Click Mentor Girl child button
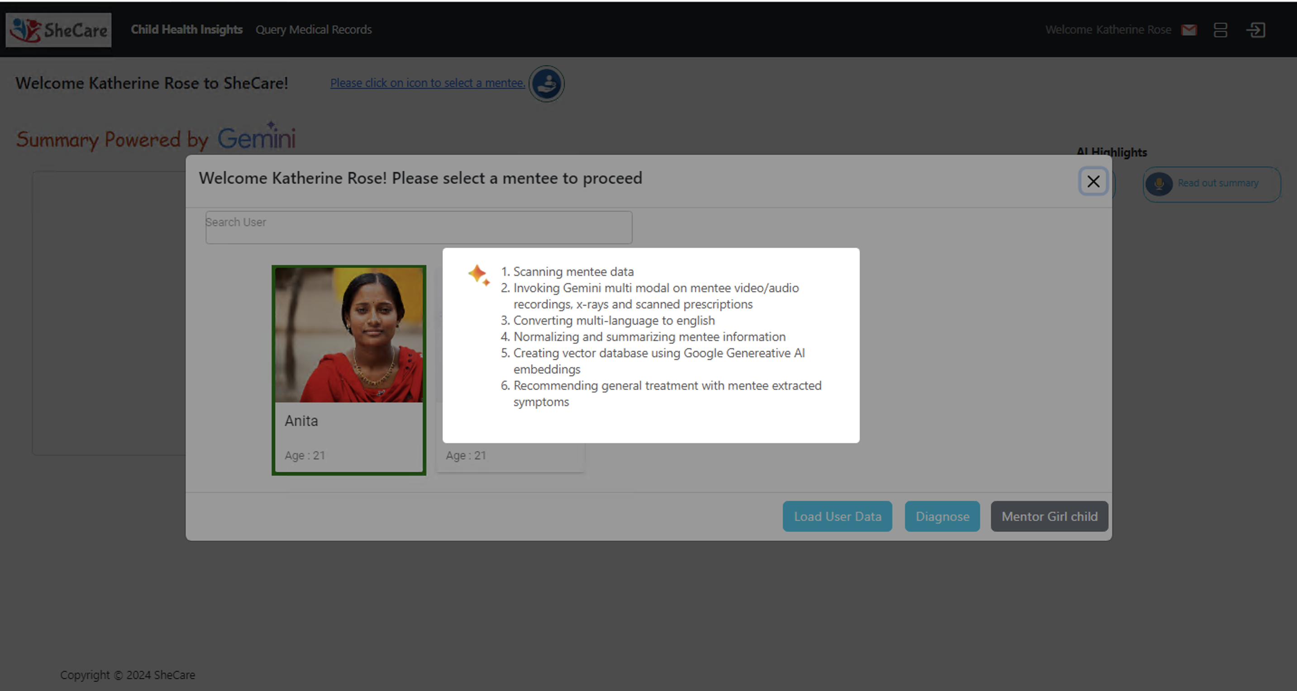The width and height of the screenshot is (1297, 691). (x=1049, y=516)
